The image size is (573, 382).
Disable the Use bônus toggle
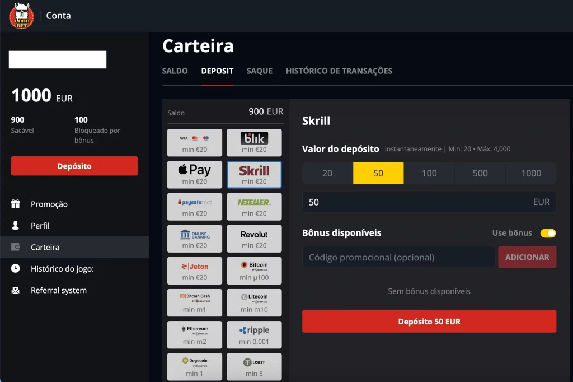click(548, 233)
